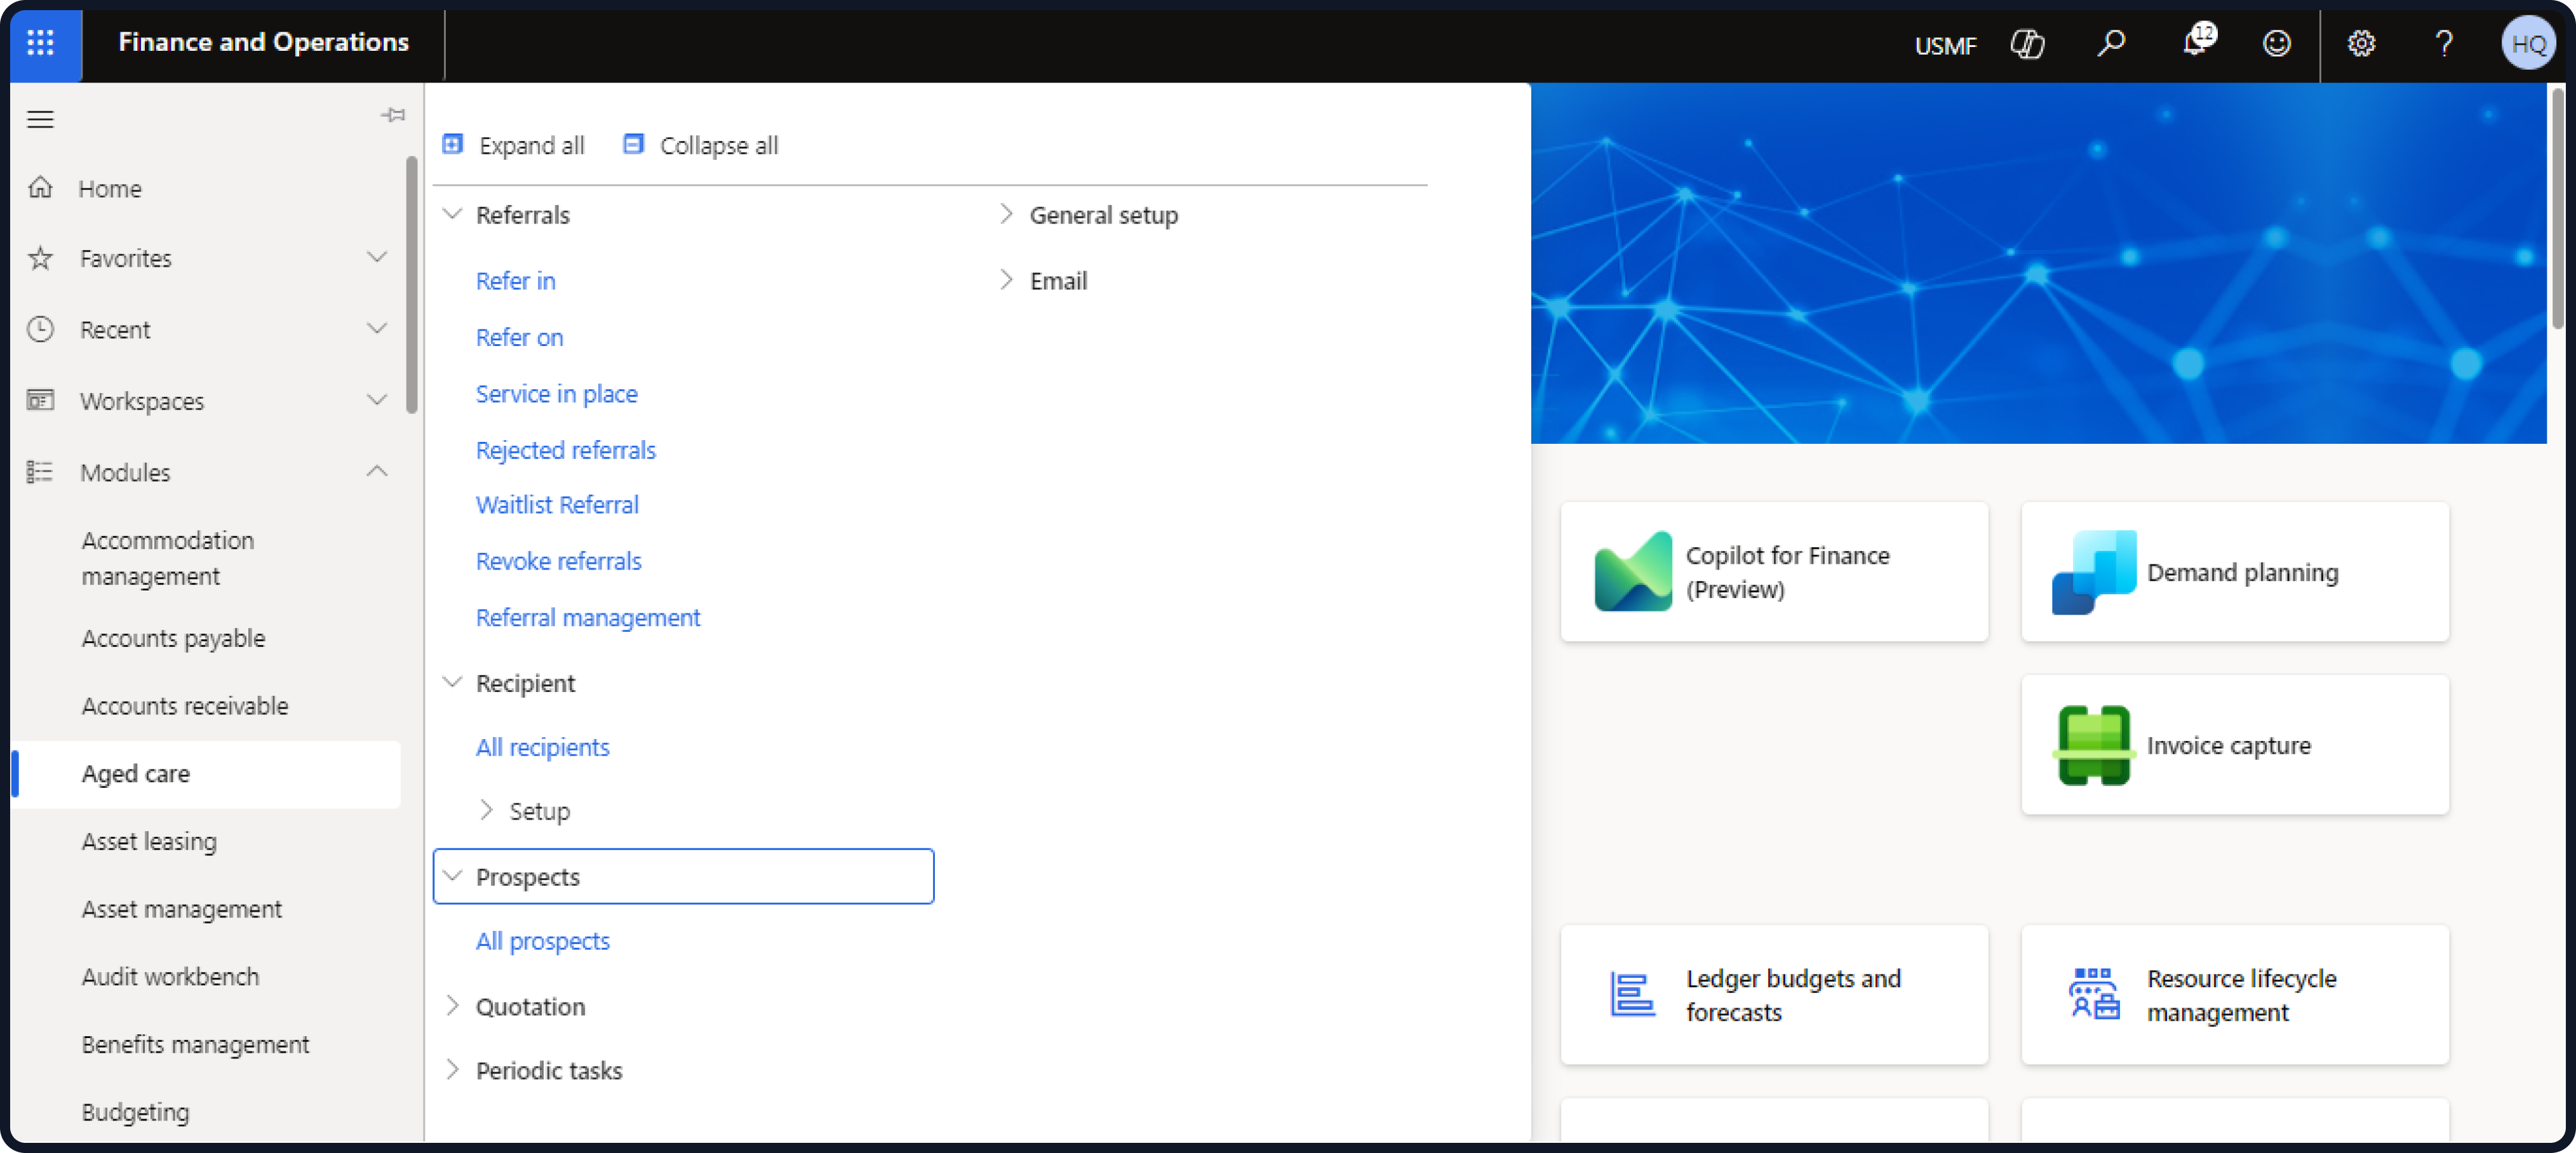Open Service in place link

(x=556, y=394)
